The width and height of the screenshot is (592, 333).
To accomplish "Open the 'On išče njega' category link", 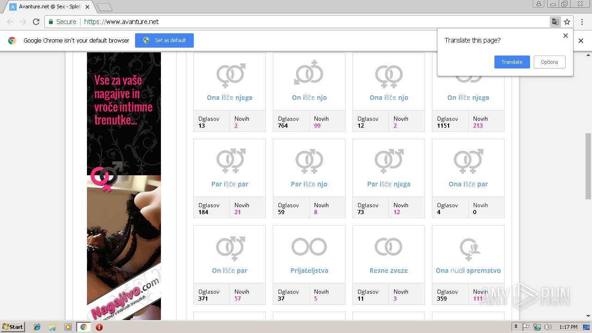I will coord(468,98).
